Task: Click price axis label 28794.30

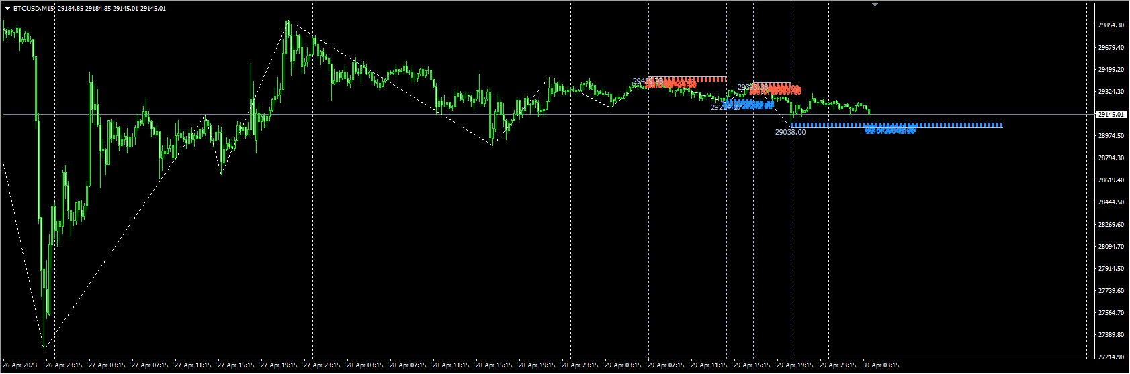Action: 1111,158
